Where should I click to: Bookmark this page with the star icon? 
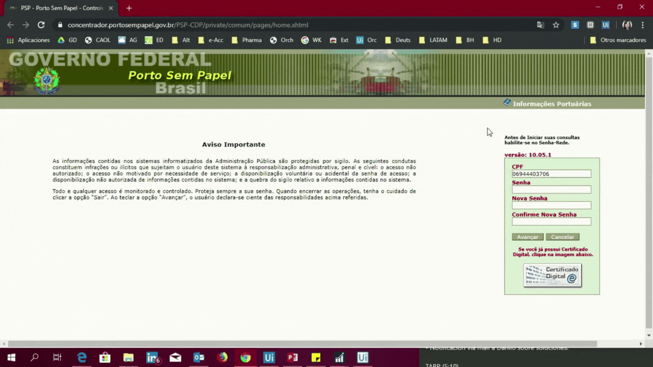coord(556,25)
